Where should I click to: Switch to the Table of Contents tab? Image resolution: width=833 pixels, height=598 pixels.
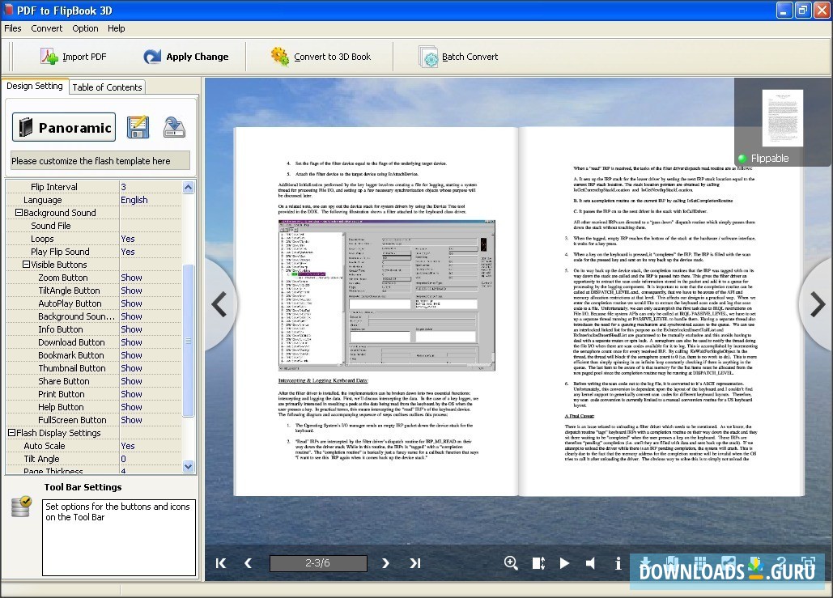point(108,87)
